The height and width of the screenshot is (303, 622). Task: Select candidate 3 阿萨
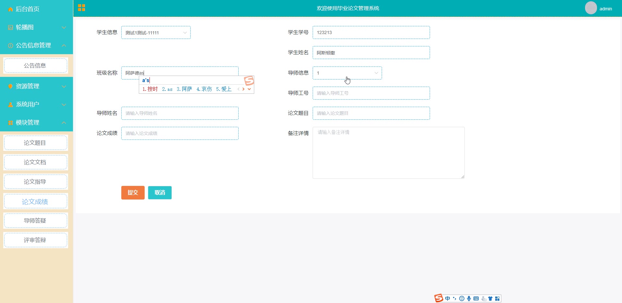(x=184, y=89)
